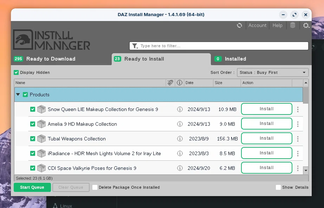Screen dimensions: 324x208
Task: Click package icon of Snow Queen LIE Makeup
Action: coord(41,109)
